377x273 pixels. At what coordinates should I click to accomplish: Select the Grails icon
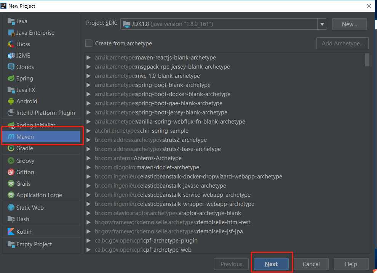click(11, 184)
